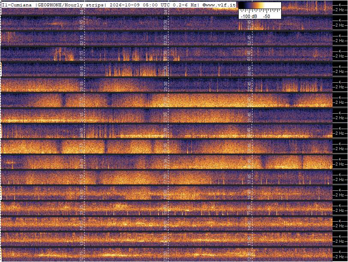Select the 03:15 time marker
This screenshot has width=348, height=262.
coord(81,25)
